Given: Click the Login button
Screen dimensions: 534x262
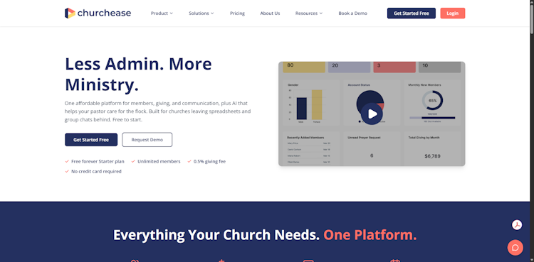Looking at the screenshot, I should (453, 13).
